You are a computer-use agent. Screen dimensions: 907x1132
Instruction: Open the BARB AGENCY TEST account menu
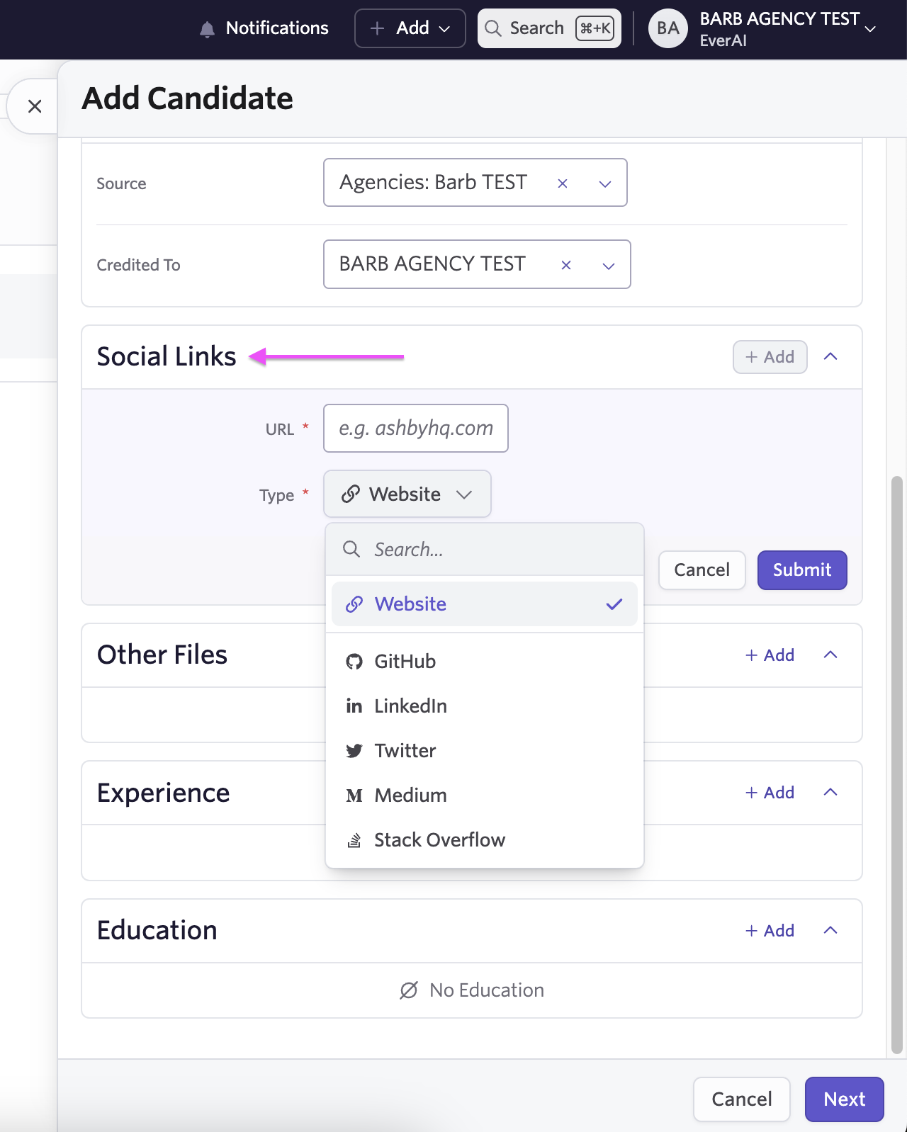[788, 29]
